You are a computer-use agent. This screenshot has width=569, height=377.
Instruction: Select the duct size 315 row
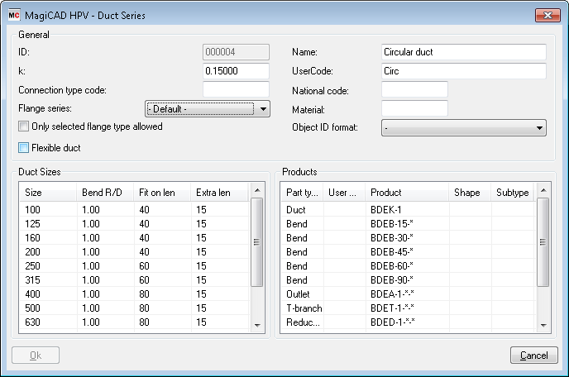tap(134, 280)
